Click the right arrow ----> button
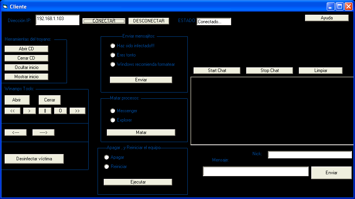This screenshot has height=199, width=355. coord(43,132)
